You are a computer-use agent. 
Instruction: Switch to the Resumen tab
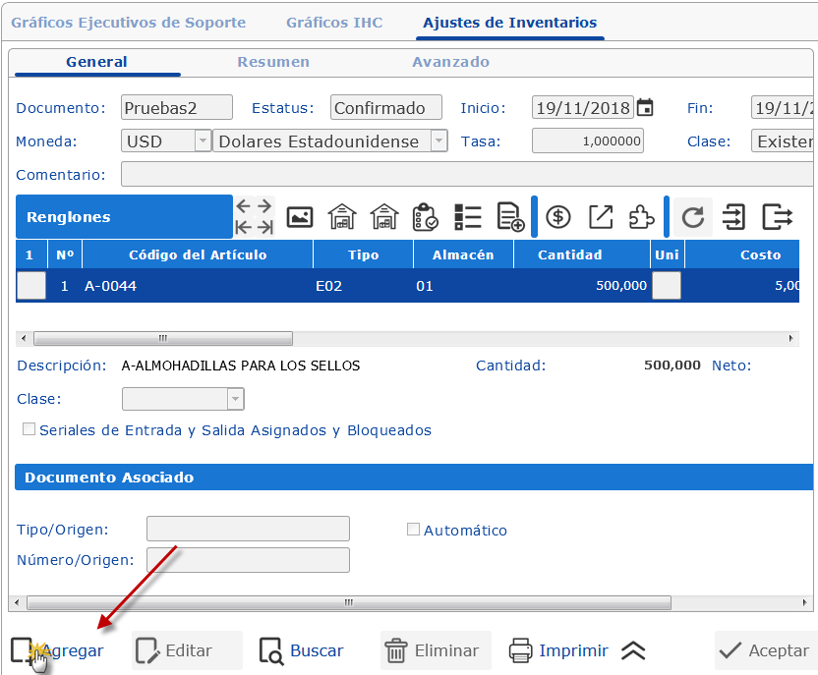coord(273,62)
